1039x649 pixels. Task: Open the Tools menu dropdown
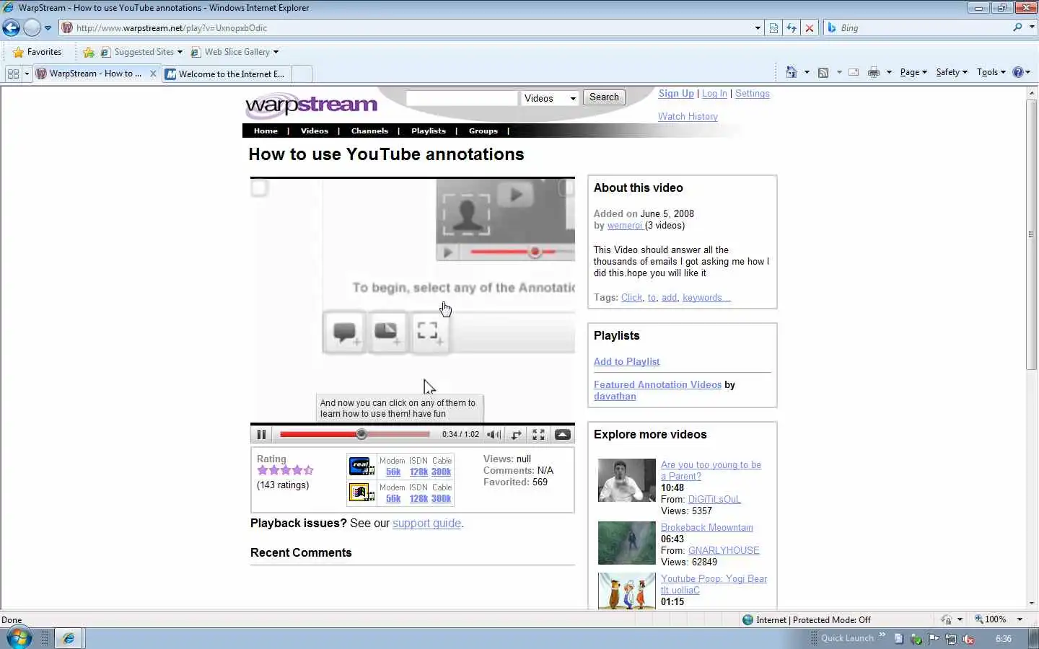[991, 72]
